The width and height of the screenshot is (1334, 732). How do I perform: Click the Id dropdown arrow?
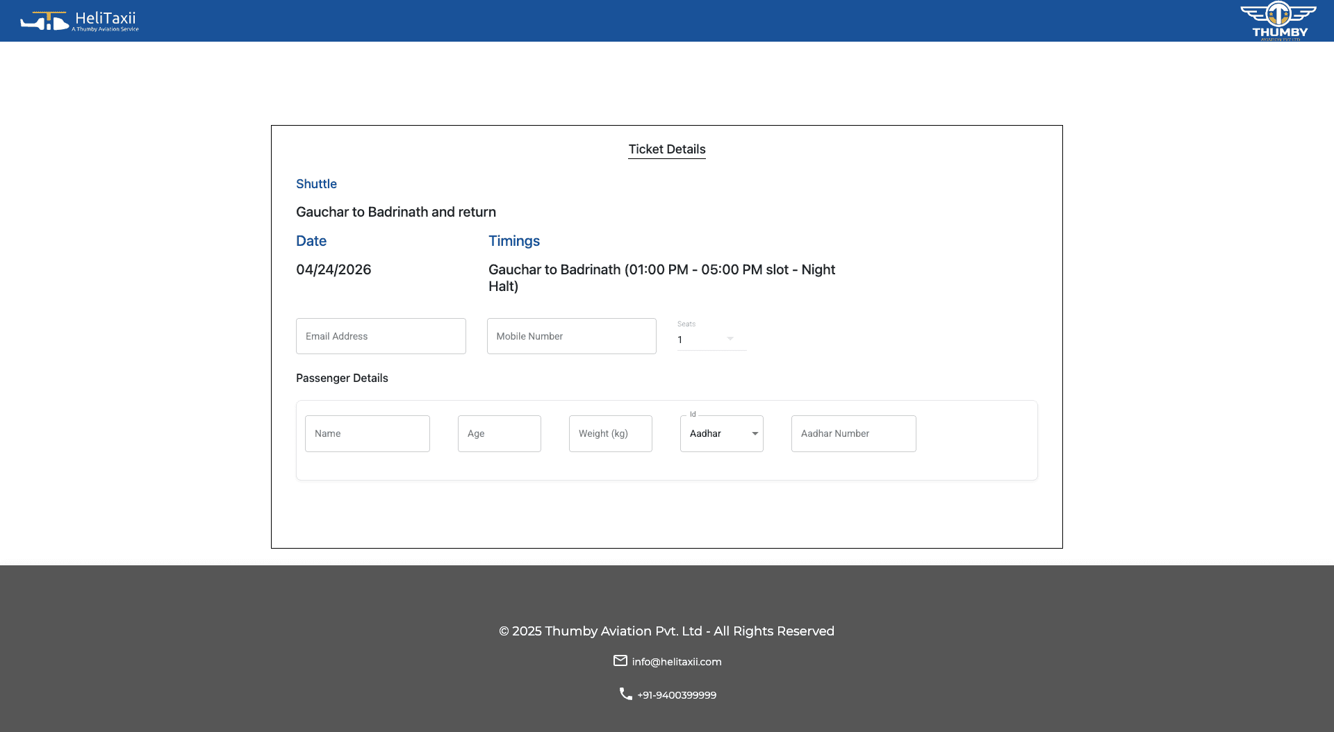755,433
